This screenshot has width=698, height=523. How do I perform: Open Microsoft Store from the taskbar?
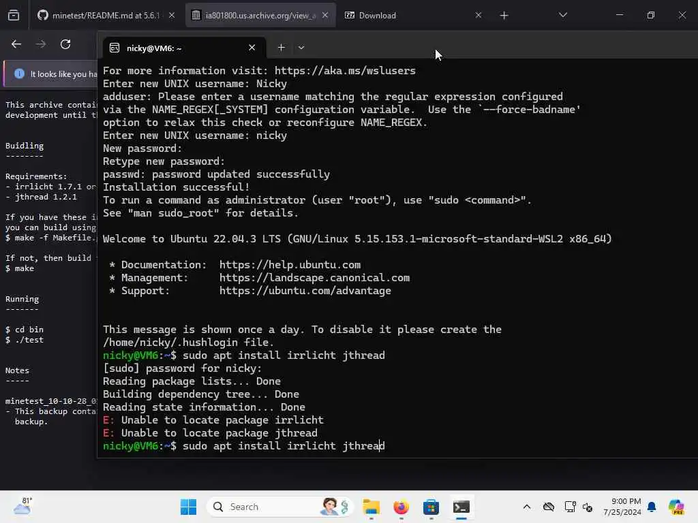point(431,507)
